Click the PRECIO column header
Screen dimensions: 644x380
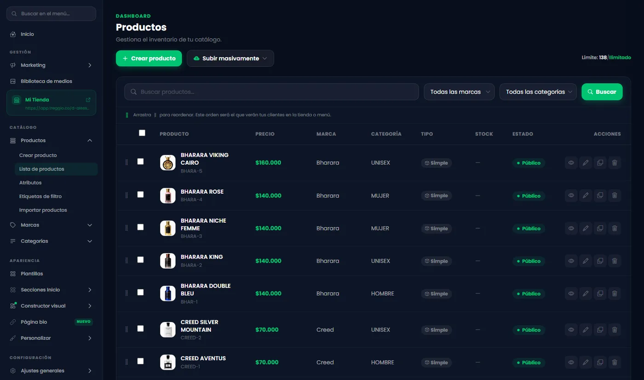point(265,134)
